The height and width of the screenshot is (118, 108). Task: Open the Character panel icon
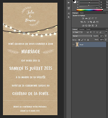[x=69, y=14]
